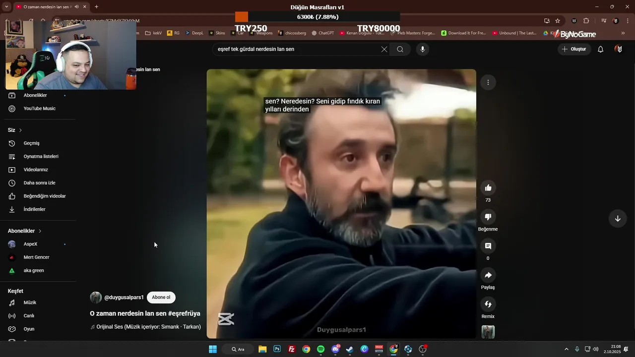
Task: Share the Short via Paylaş
Action: (x=488, y=275)
